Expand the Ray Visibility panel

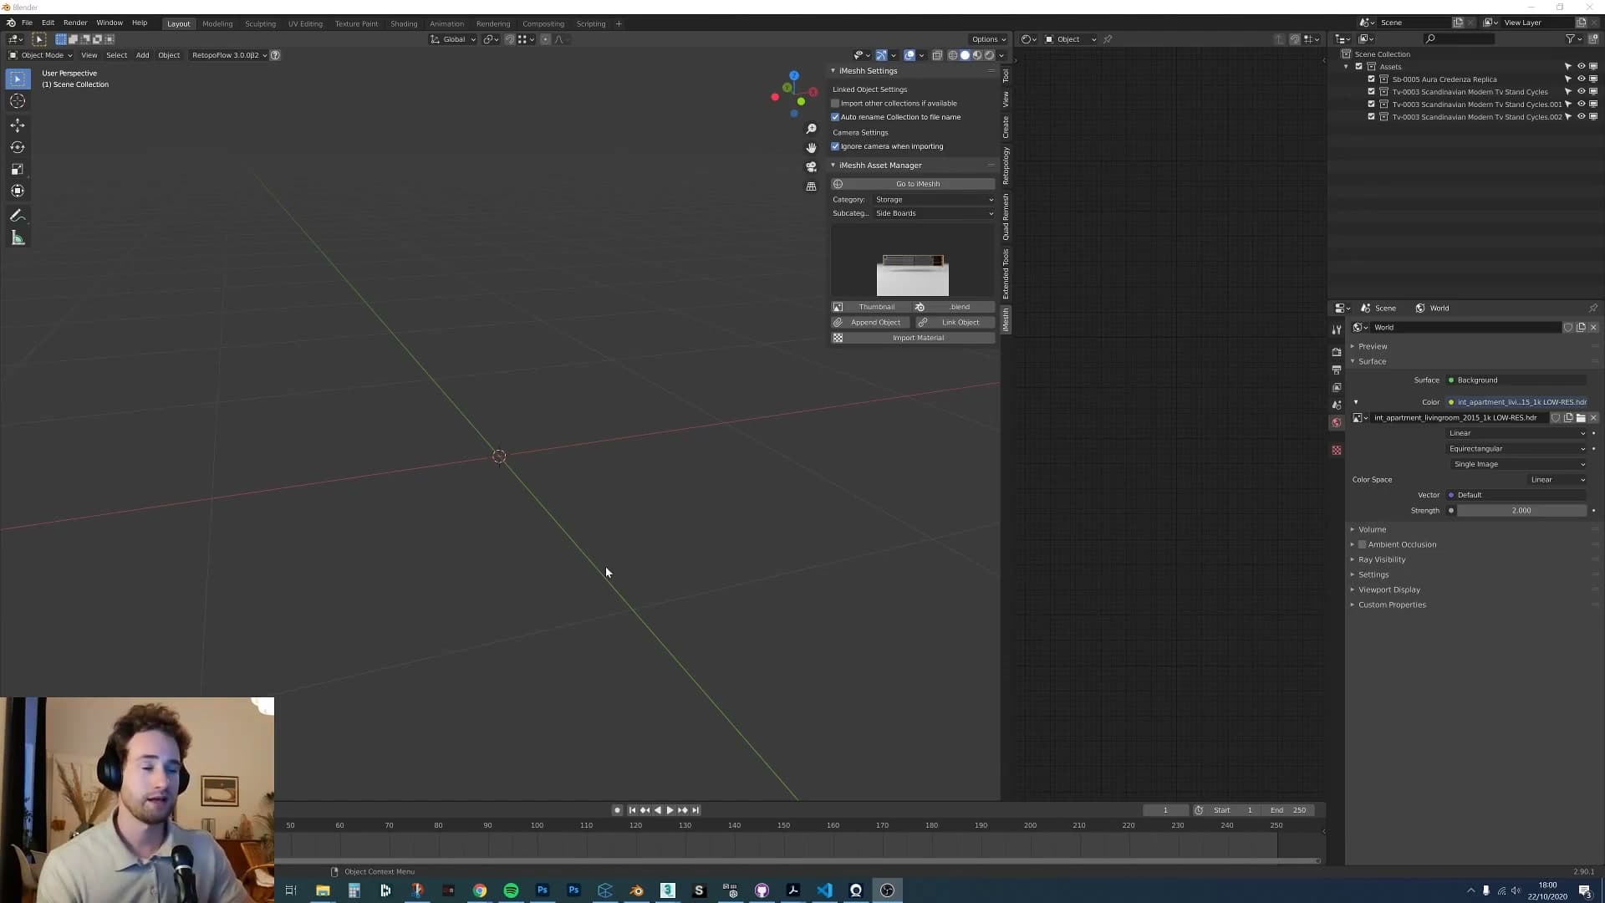1382,559
